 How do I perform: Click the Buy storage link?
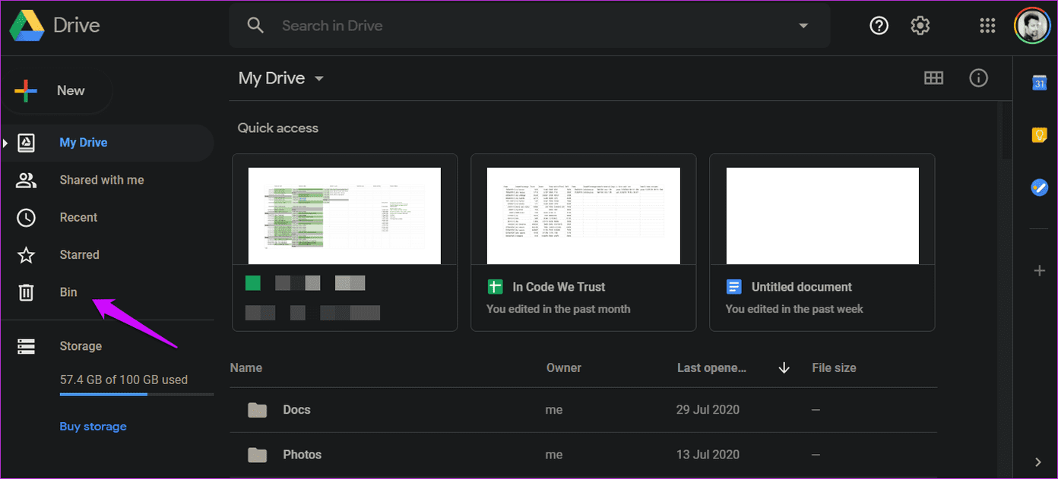93,427
